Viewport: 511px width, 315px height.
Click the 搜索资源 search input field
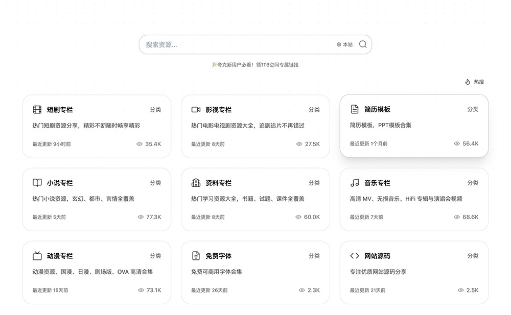tap(215, 44)
